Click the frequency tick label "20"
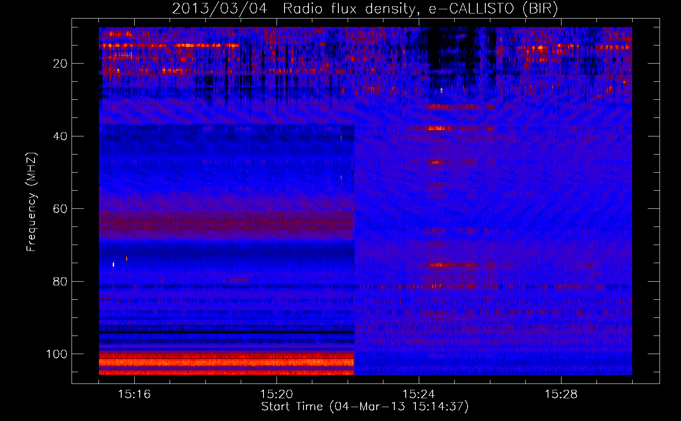The height and width of the screenshot is (421, 681). [60, 64]
